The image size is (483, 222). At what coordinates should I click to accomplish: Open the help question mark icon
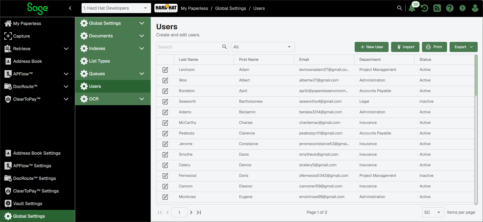click(x=450, y=8)
